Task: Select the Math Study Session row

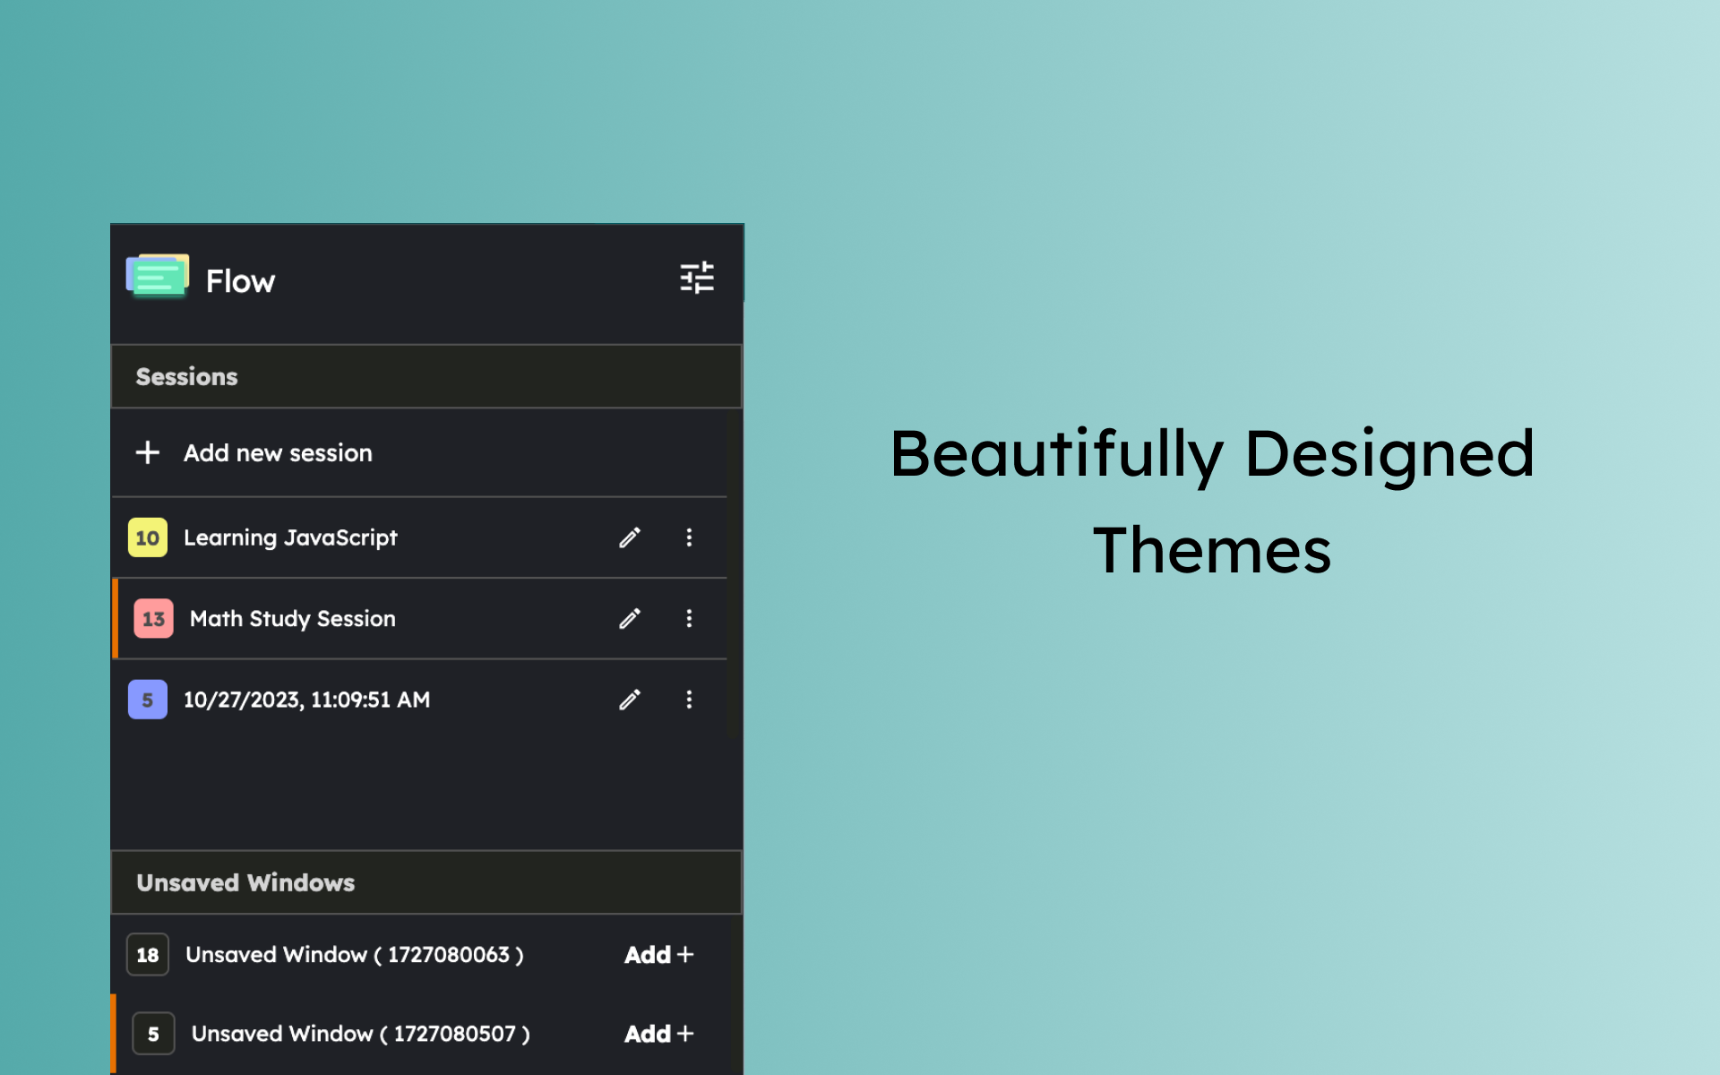Action: (x=292, y=619)
